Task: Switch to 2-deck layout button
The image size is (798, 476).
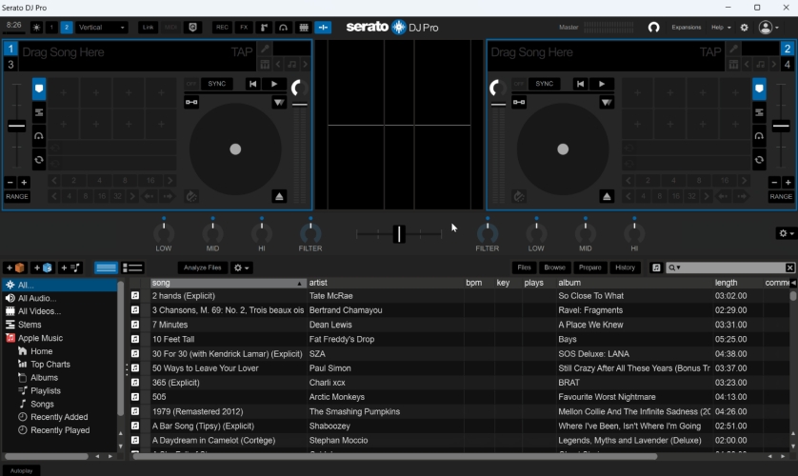Action: point(66,28)
